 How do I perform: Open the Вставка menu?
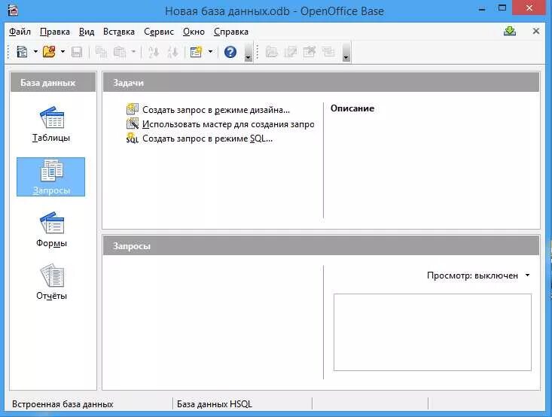(119, 32)
